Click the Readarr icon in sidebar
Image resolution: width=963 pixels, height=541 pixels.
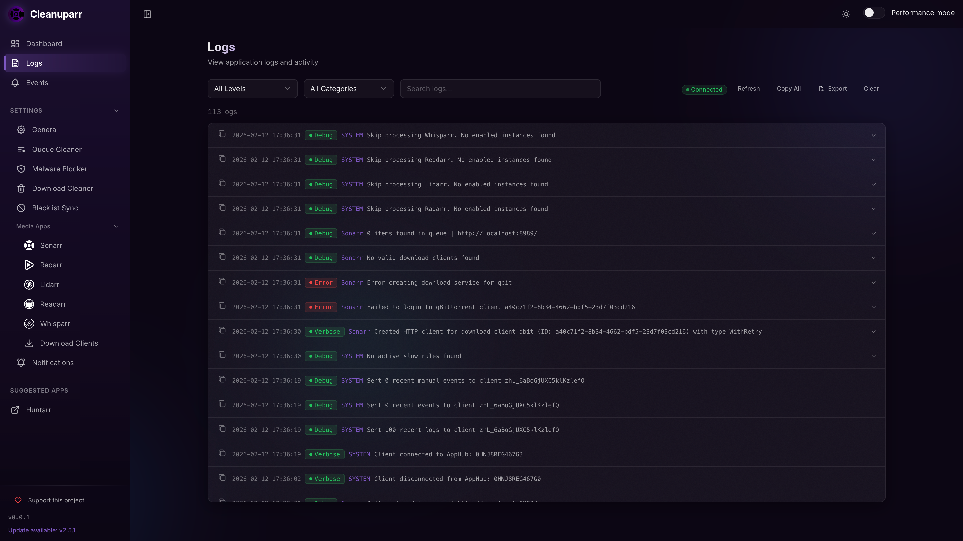(x=29, y=304)
